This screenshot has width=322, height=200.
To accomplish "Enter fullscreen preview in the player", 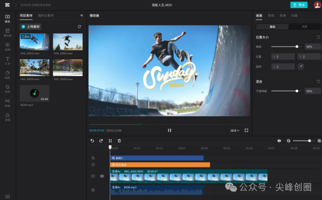I will coord(247,130).
